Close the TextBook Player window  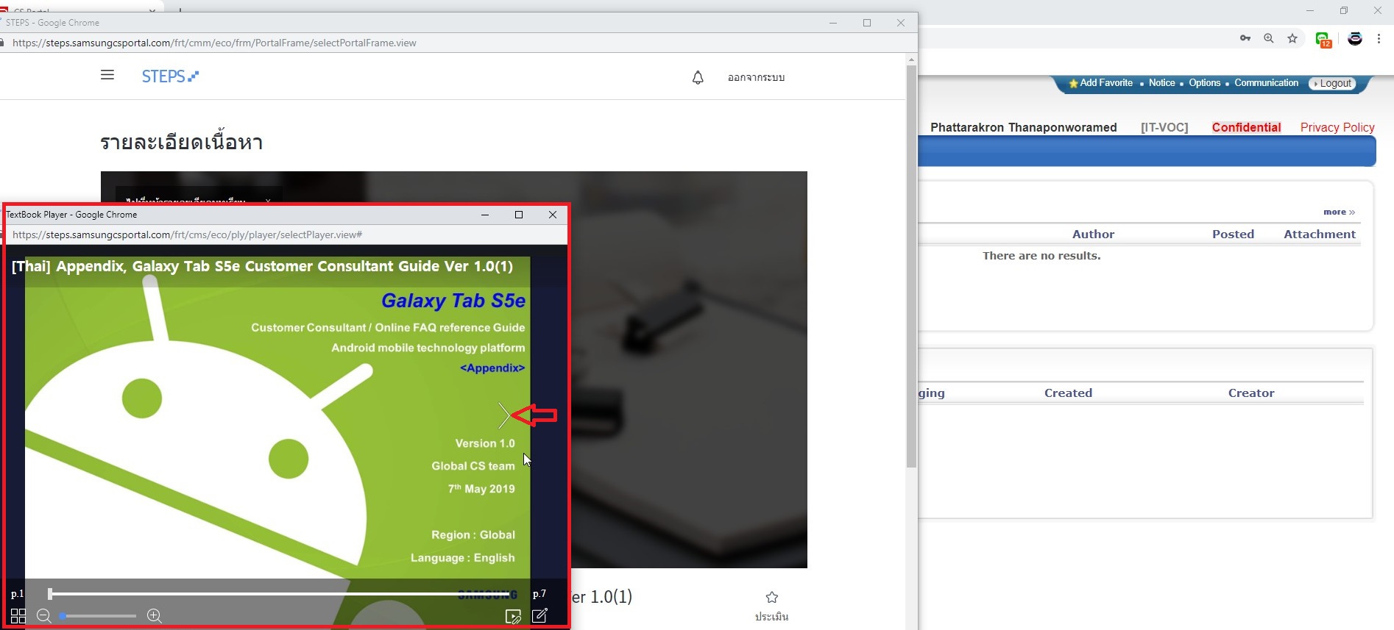[553, 215]
